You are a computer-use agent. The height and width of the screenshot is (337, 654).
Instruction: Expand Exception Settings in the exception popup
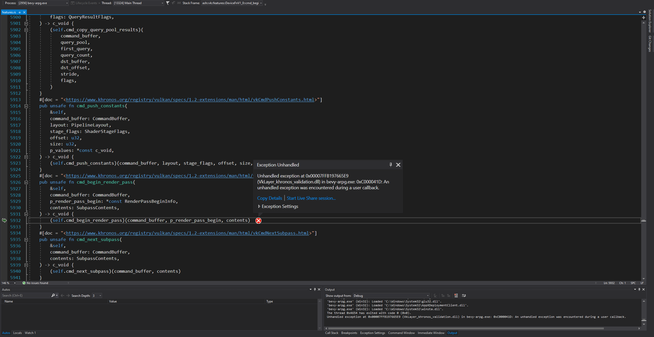pos(259,206)
